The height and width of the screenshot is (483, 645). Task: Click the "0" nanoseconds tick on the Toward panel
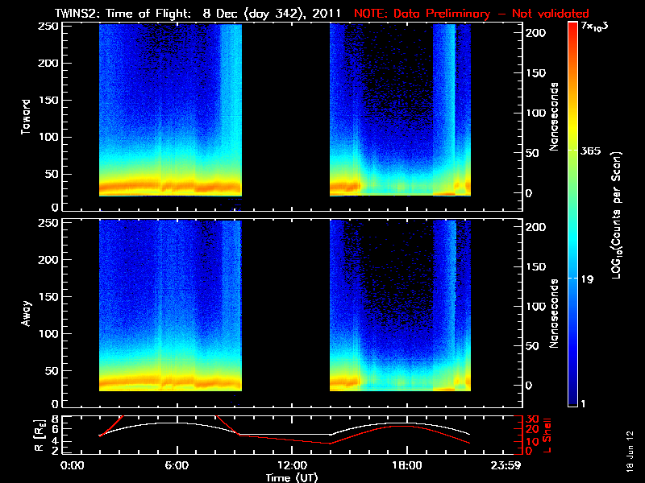pyautogui.click(x=529, y=193)
